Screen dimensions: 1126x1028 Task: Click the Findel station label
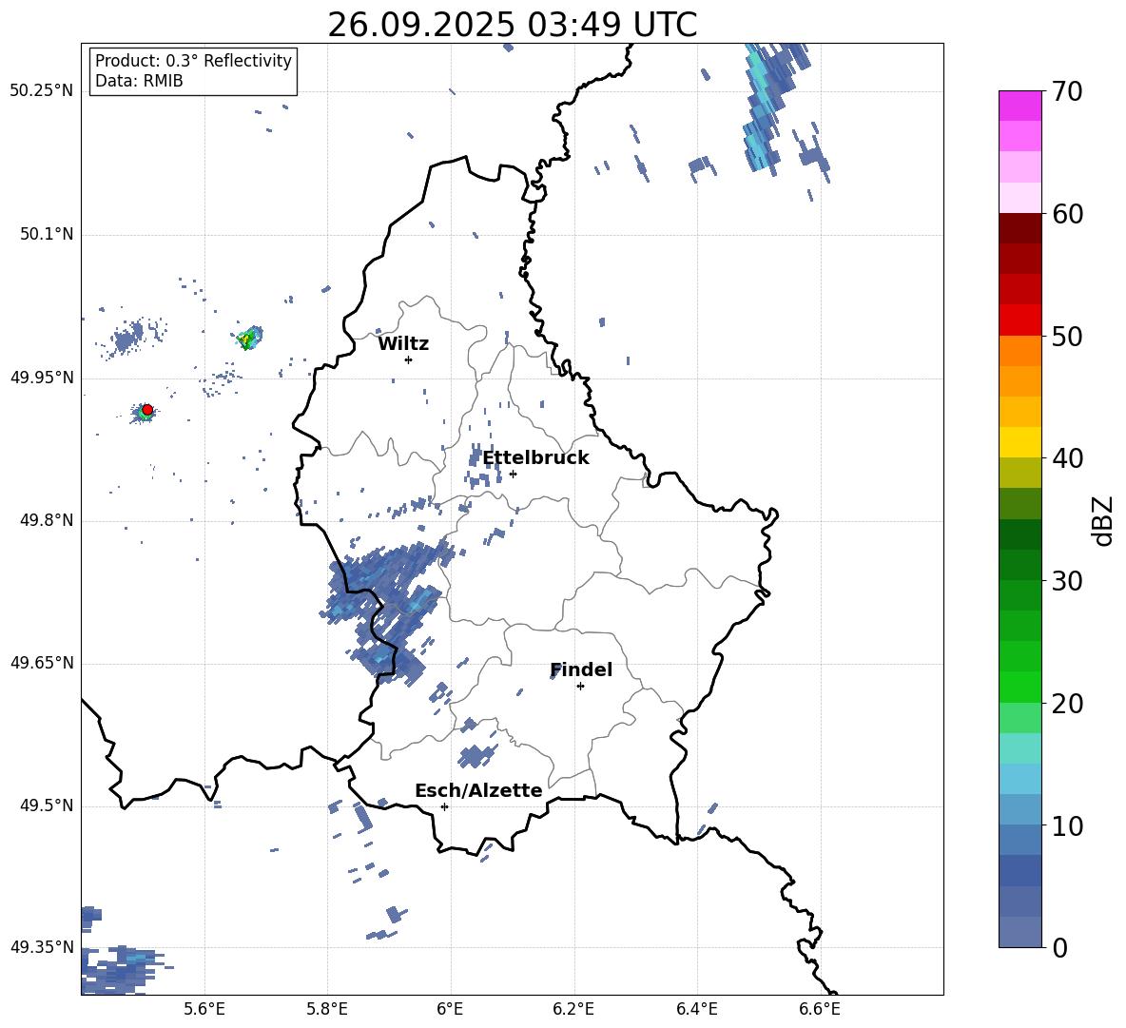point(581,669)
